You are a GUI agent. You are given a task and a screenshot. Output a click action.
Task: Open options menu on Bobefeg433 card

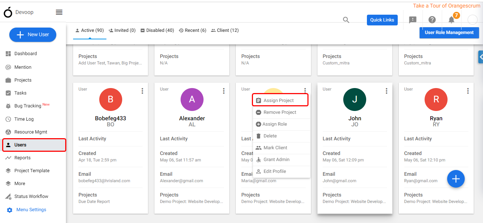(x=142, y=91)
